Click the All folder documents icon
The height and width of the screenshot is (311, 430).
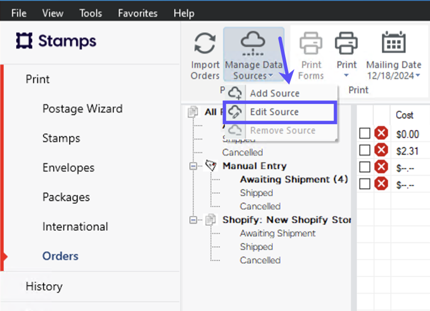click(x=193, y=112)
